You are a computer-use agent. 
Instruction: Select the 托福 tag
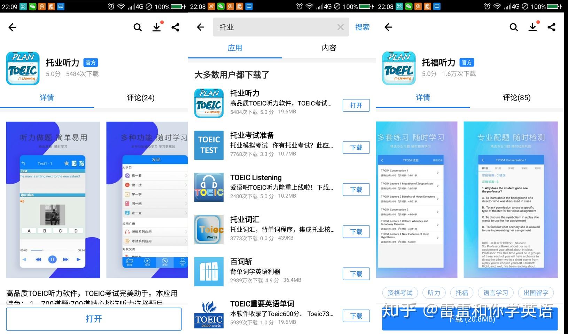click(x=462, y=293)
